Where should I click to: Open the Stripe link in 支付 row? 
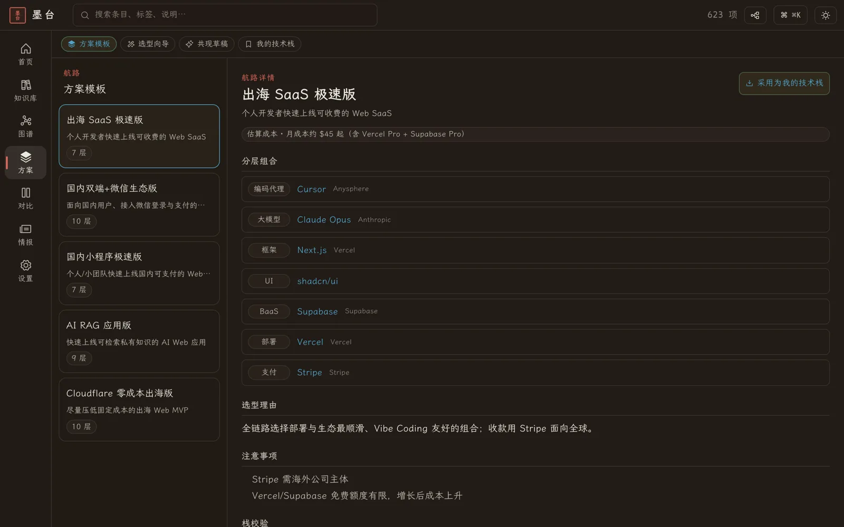[x=309, y=373]
